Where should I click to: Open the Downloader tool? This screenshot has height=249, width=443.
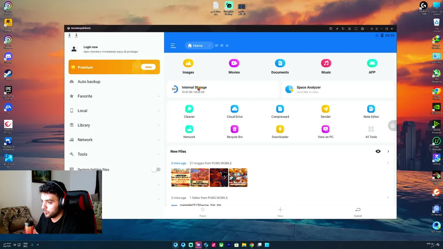point(280,132)
